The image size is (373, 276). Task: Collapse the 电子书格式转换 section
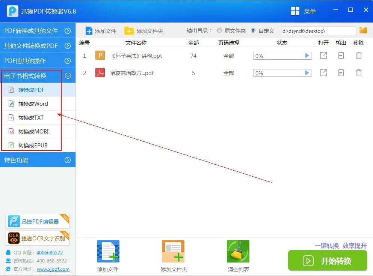38,76
